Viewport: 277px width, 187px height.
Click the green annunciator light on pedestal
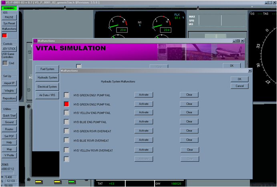pos(72,182)
